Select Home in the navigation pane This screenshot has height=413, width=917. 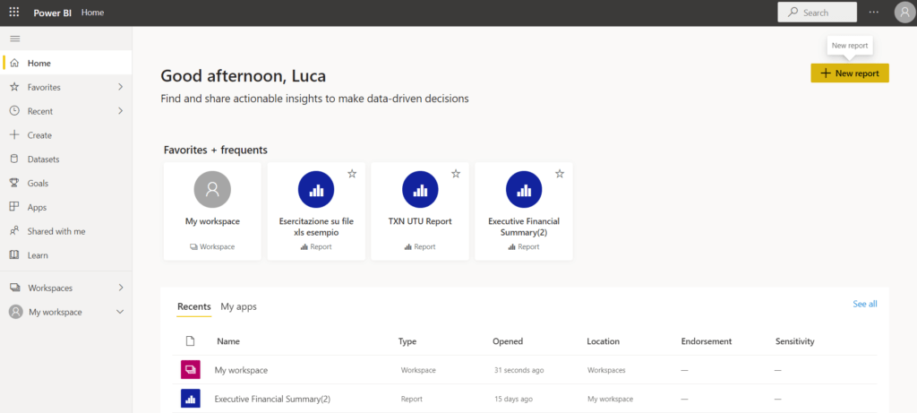pyautogui.click(x=66, y=64)
